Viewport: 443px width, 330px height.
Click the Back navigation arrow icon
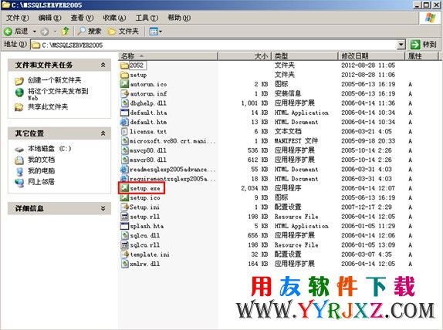point(8,31)
